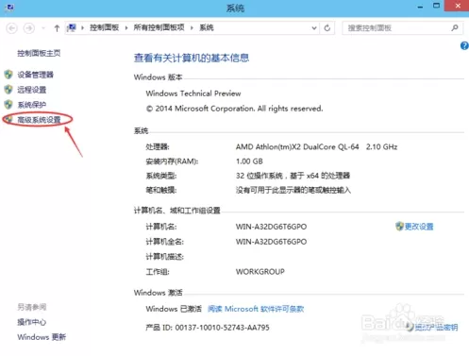
Task: Click shield icon beside 设备管理器
Action: tap(8, 75)
